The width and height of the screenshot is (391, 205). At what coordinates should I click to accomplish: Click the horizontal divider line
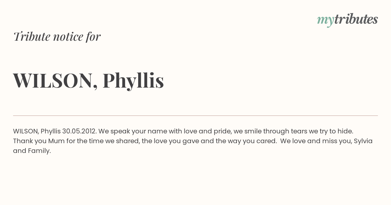[195, 116]
